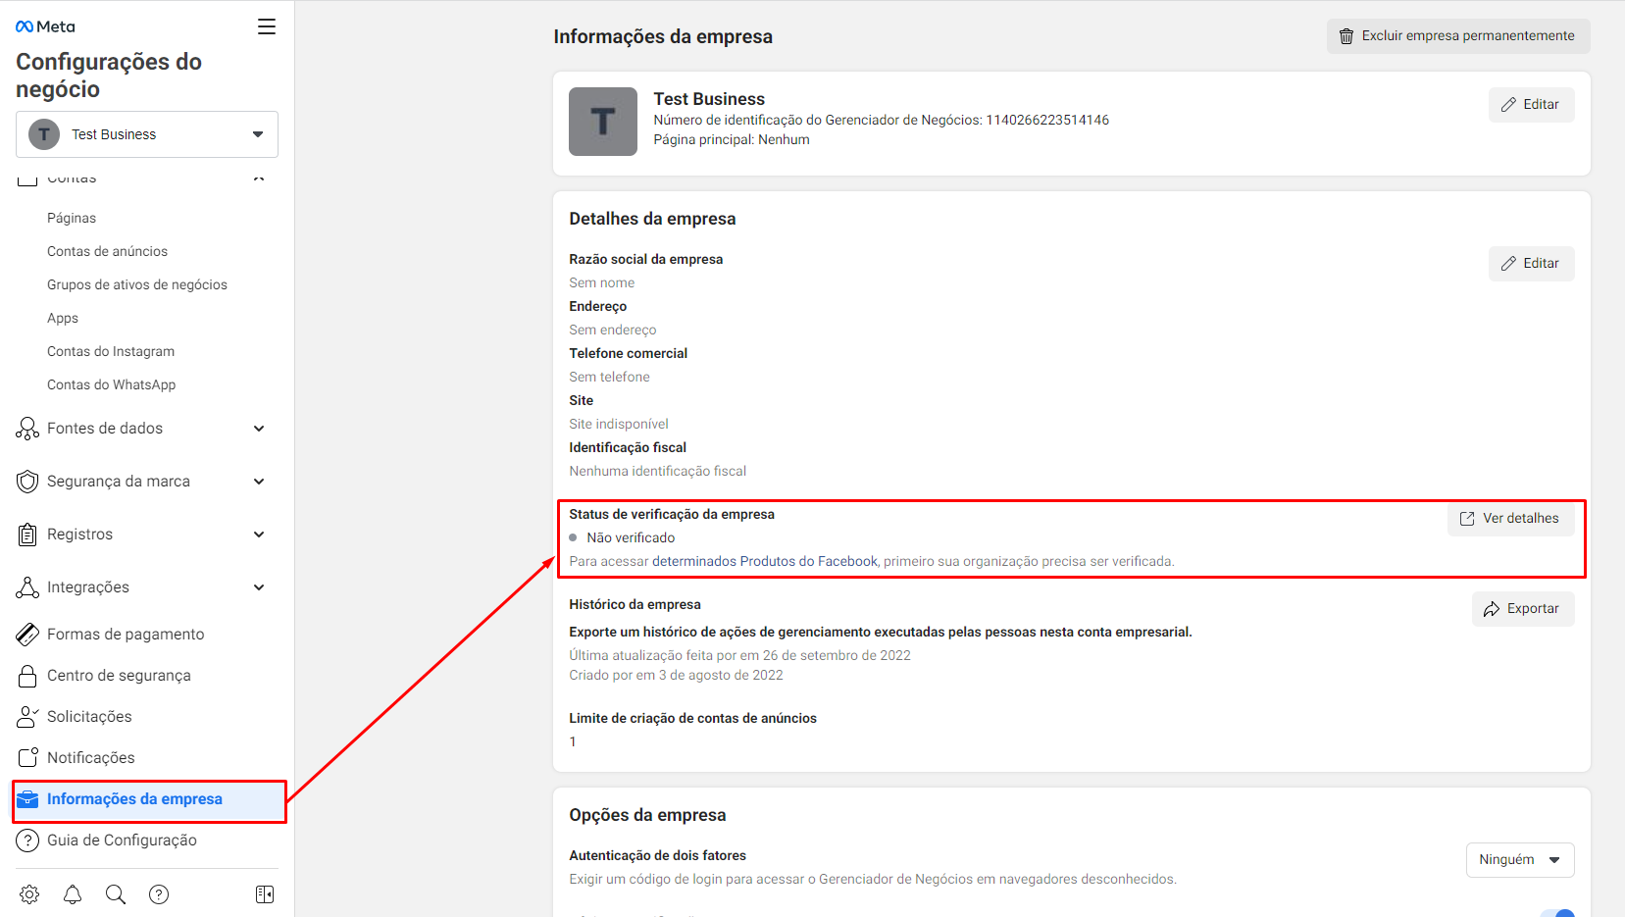The image size is (1625, 917).
Task: Click Ver detalhes for verification status
Action: pos(1510,519)
